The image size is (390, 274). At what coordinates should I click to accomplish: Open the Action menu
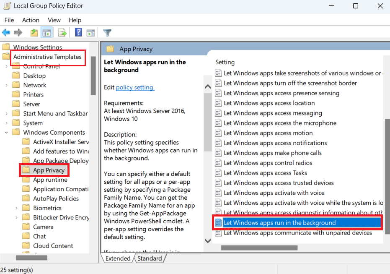pyautogui.click(x=31, y=20)
